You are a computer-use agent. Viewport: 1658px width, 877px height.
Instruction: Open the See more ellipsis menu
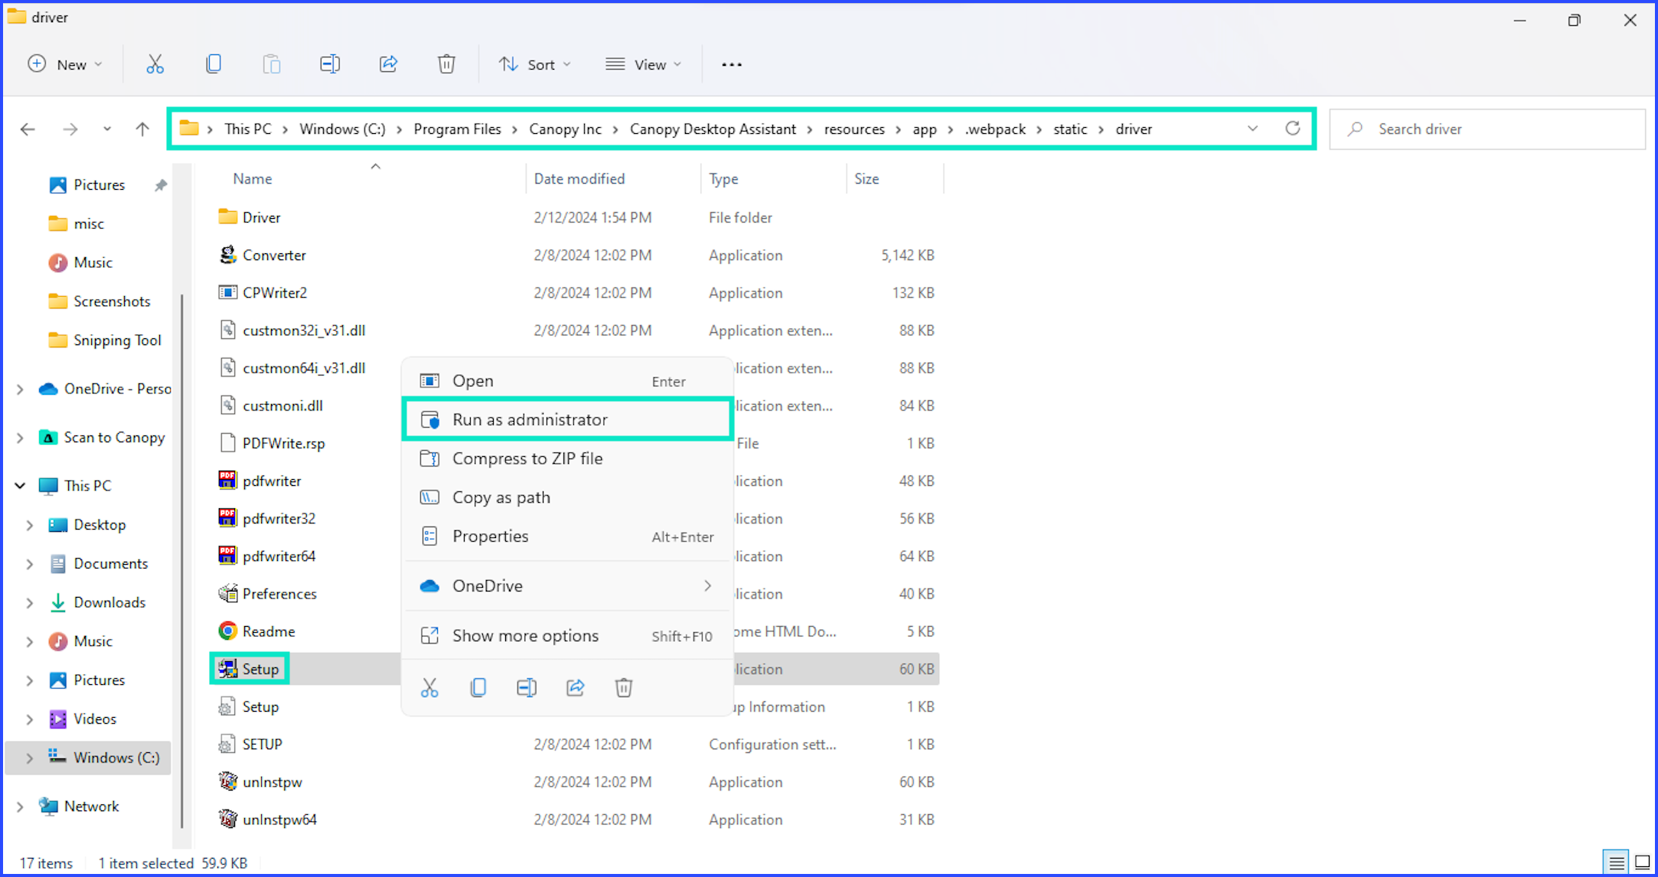pos(732,64)
